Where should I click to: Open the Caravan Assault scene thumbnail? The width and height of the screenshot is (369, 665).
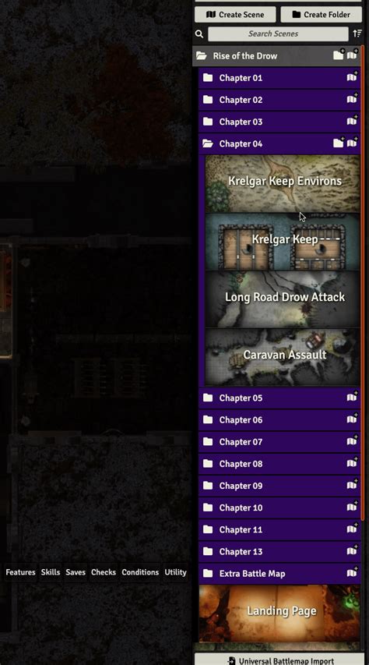283,357
